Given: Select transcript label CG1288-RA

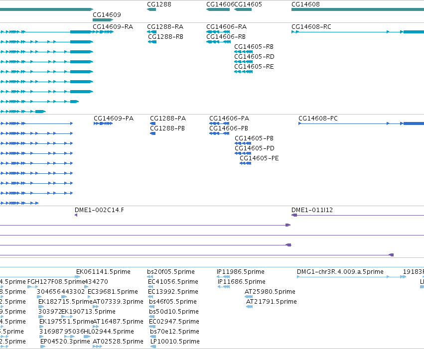Looking at the screenshot, I should click(165, 27).
